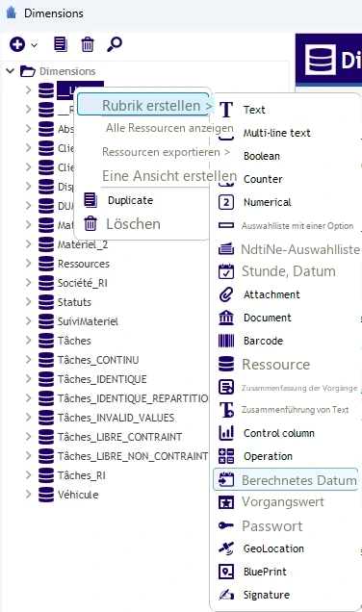Click the database icon beside Société_RI

pos(46,283)
